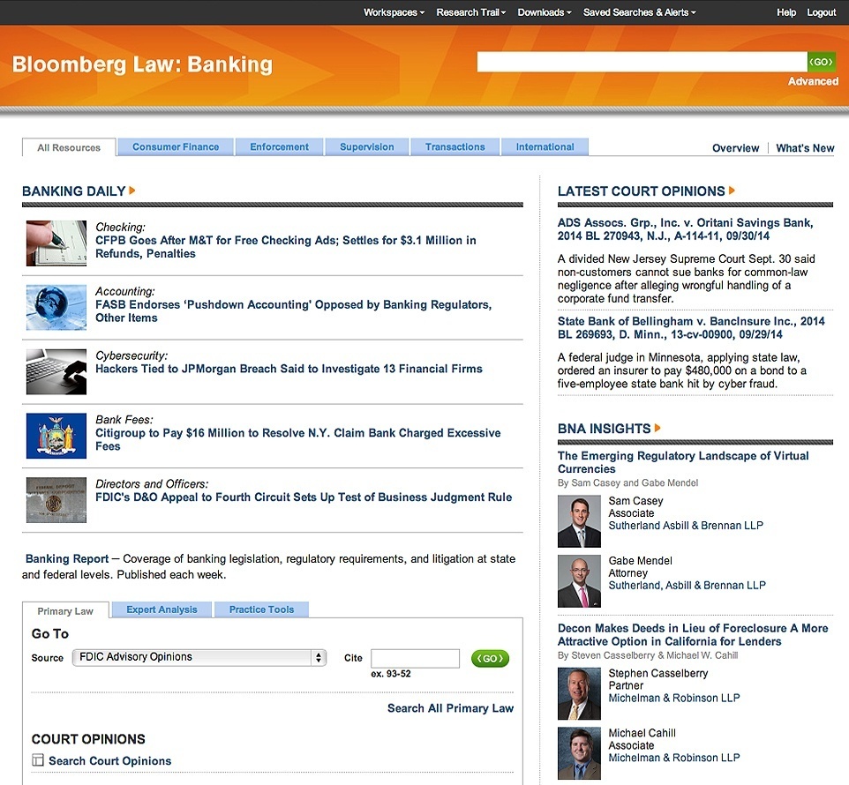Open the Latest Court Opinions heading
The height and width of the screenshot is (785, 849).
641,191
